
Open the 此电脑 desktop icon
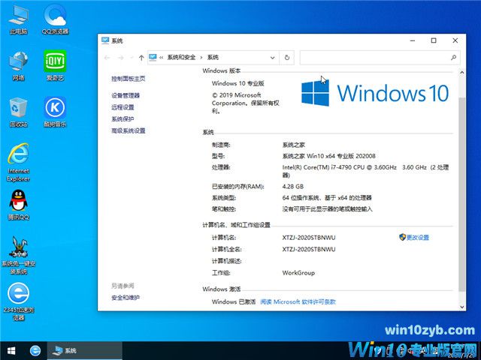click(18, 19)
